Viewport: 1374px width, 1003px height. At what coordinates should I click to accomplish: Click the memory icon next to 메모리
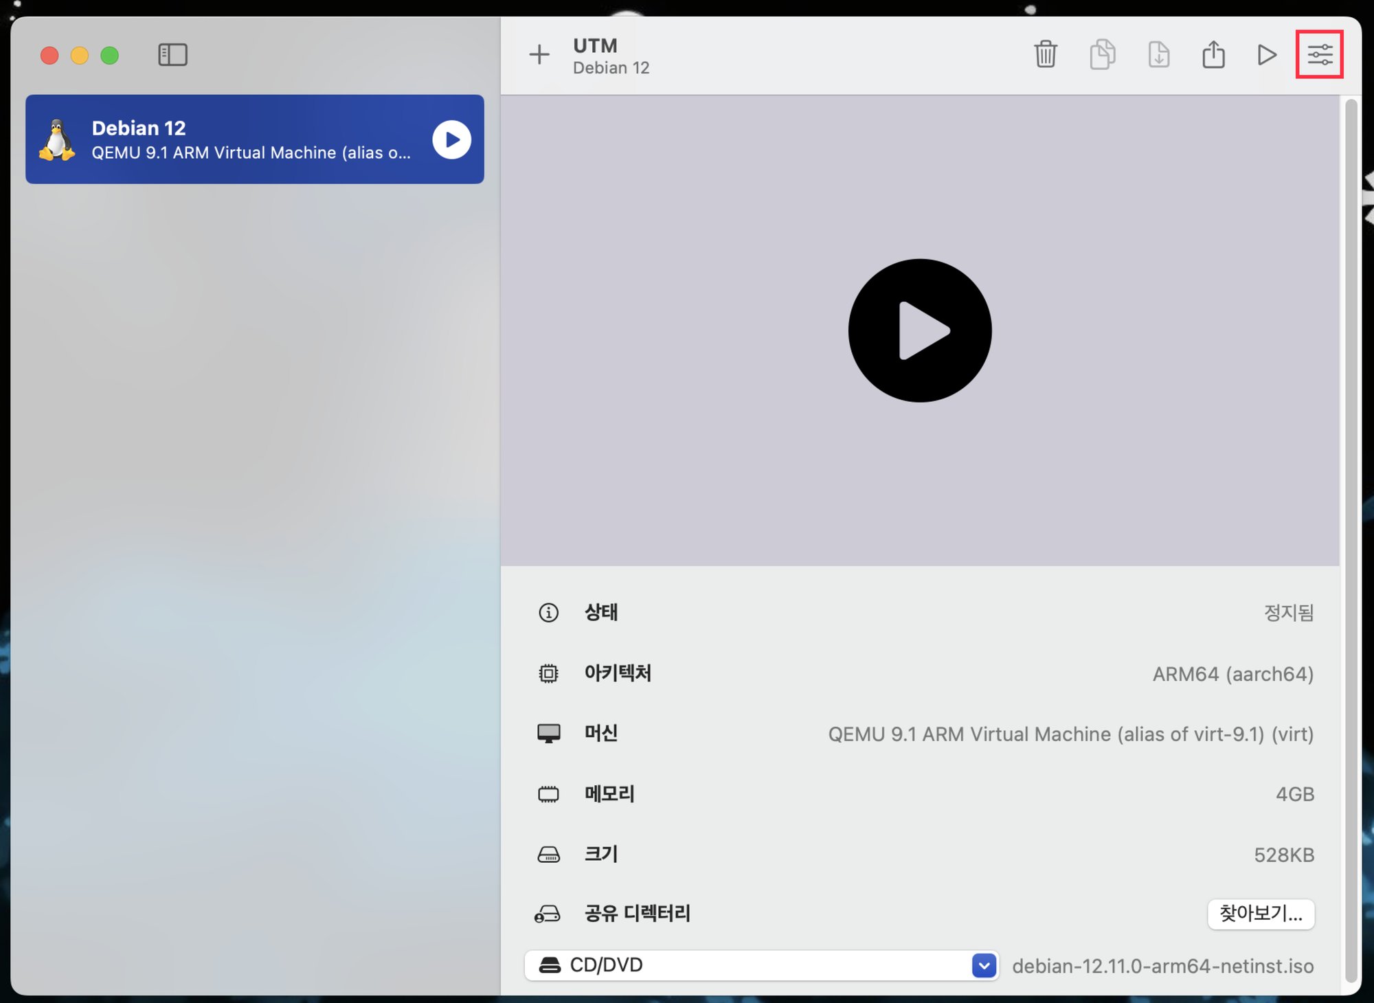tap(548, 794)
